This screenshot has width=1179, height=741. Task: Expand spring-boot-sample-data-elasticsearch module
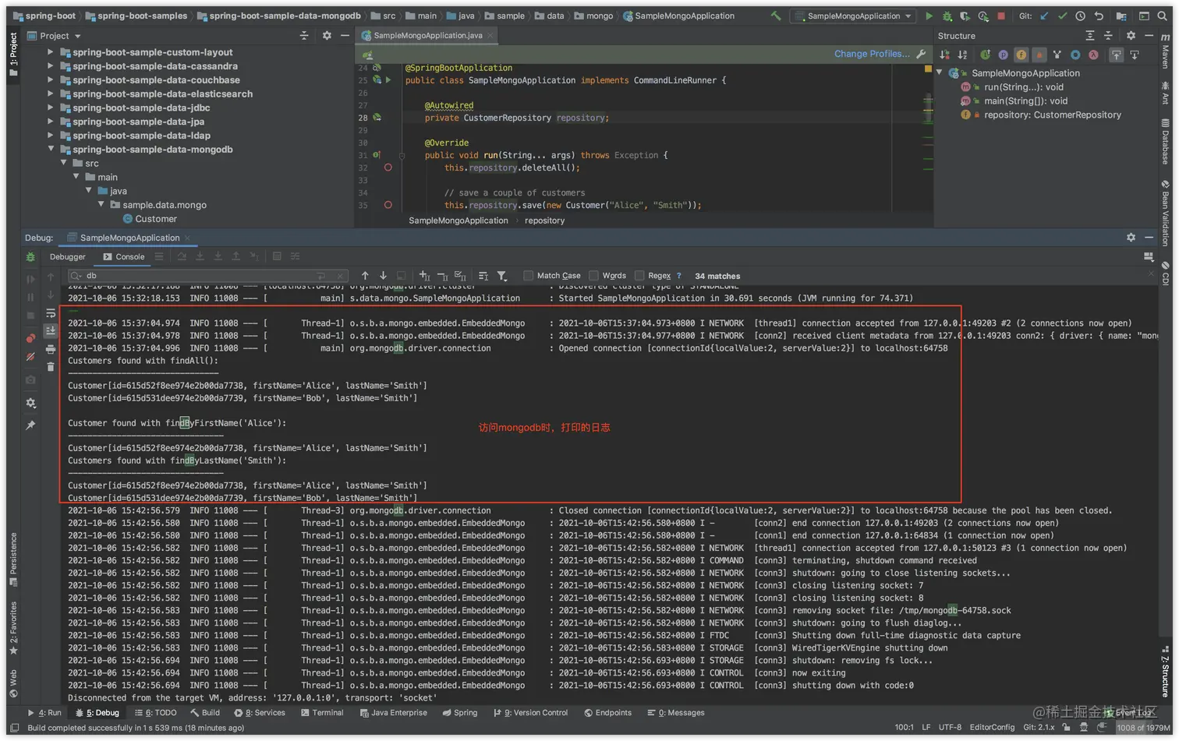[x=51, y=94]
